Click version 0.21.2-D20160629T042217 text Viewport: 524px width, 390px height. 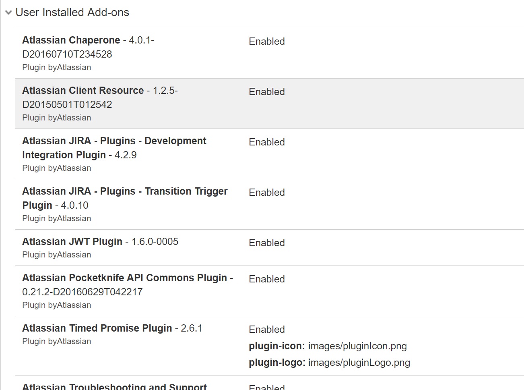pyautogui.click(x=83, y=292)
